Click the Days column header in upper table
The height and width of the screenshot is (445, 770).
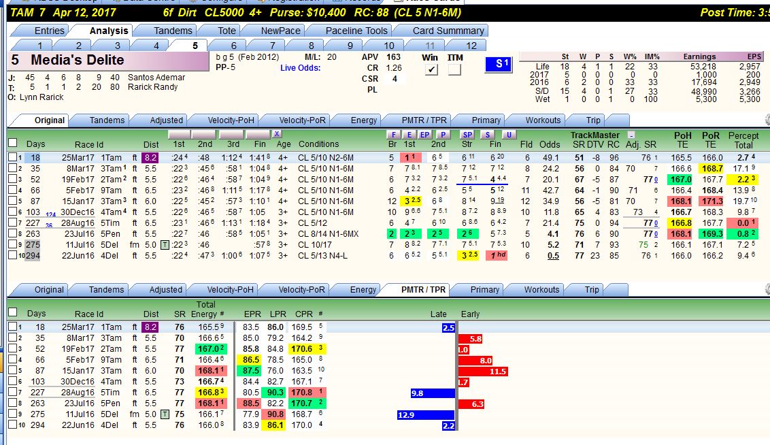click(x=35, y=144)
